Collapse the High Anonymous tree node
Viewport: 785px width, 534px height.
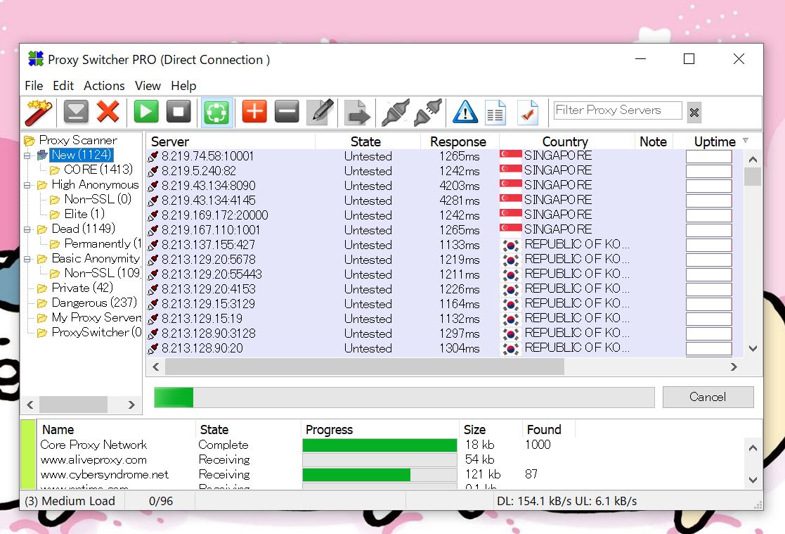click(27, 186)
